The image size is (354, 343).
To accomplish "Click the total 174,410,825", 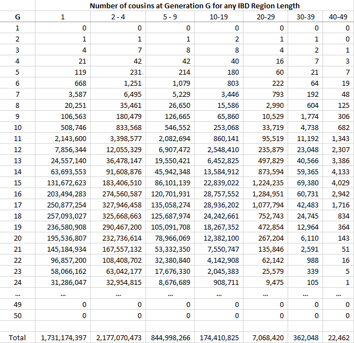I will point(219,337).
